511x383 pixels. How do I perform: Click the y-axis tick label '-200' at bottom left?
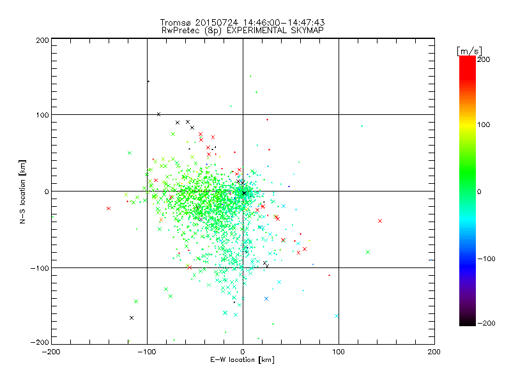[x=40, y=342]
